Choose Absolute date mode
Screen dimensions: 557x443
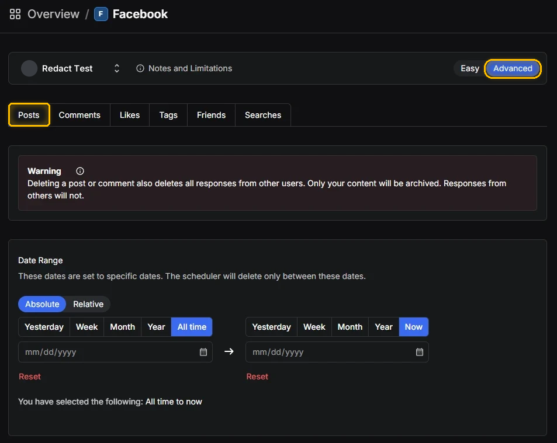[x=42, y=304]
